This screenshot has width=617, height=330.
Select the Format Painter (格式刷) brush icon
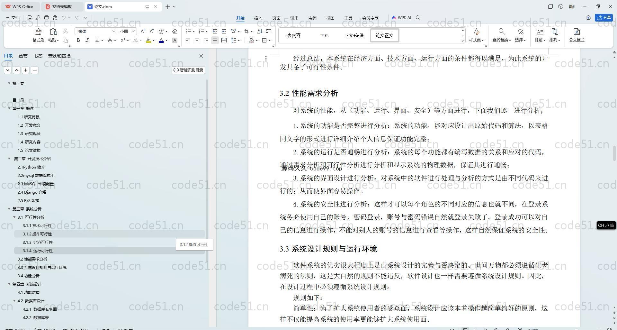coord(38,32)
